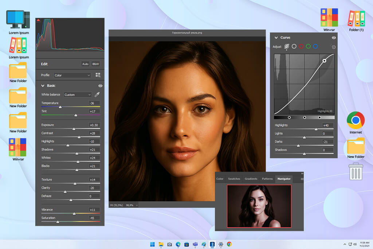This screenshot has height=249, width=373.
Task: Pick the white balance eyedropper tool
Action: 97,94
